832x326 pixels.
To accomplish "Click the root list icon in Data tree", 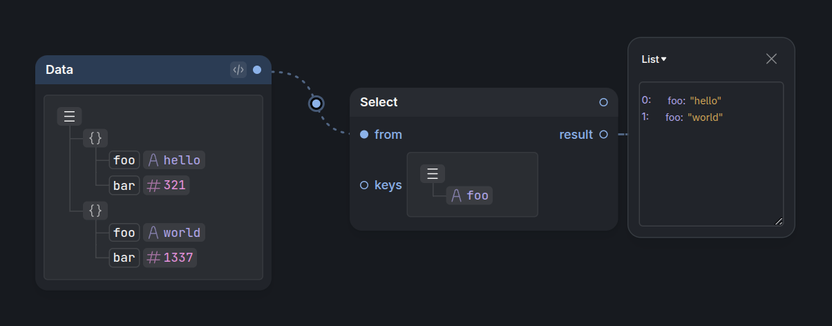I will click(x=69, y=116).
